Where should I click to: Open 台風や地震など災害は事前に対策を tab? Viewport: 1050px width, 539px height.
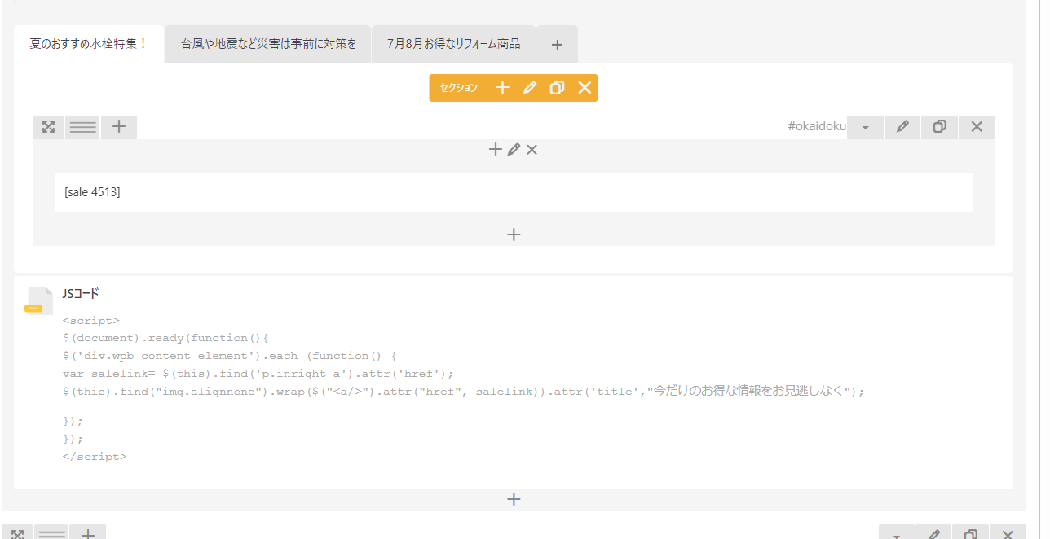[268, 44]
